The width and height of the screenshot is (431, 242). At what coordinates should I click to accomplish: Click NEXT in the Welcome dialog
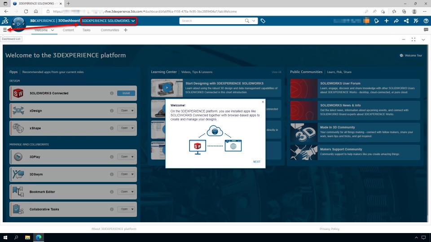coord(257,162)
